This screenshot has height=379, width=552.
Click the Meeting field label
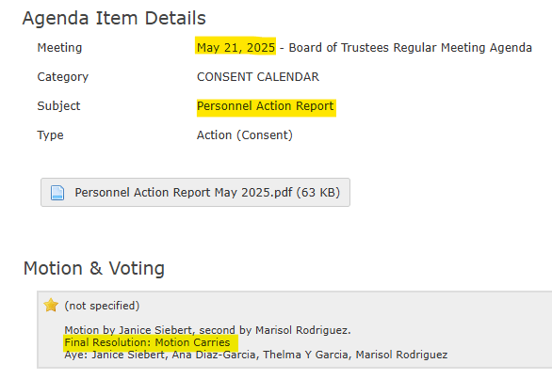coord(59,47)
